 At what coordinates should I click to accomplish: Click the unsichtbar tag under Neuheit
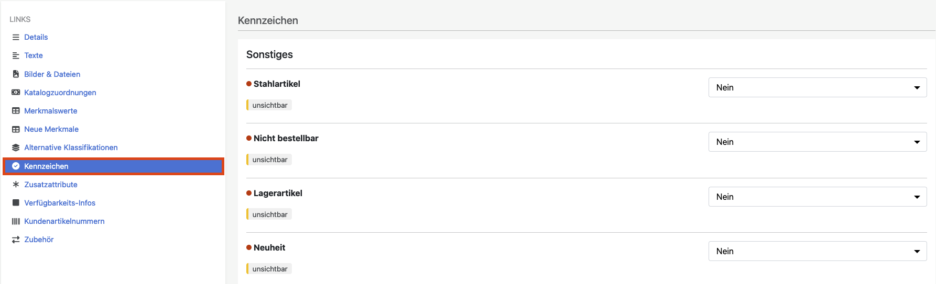(269, 269)
